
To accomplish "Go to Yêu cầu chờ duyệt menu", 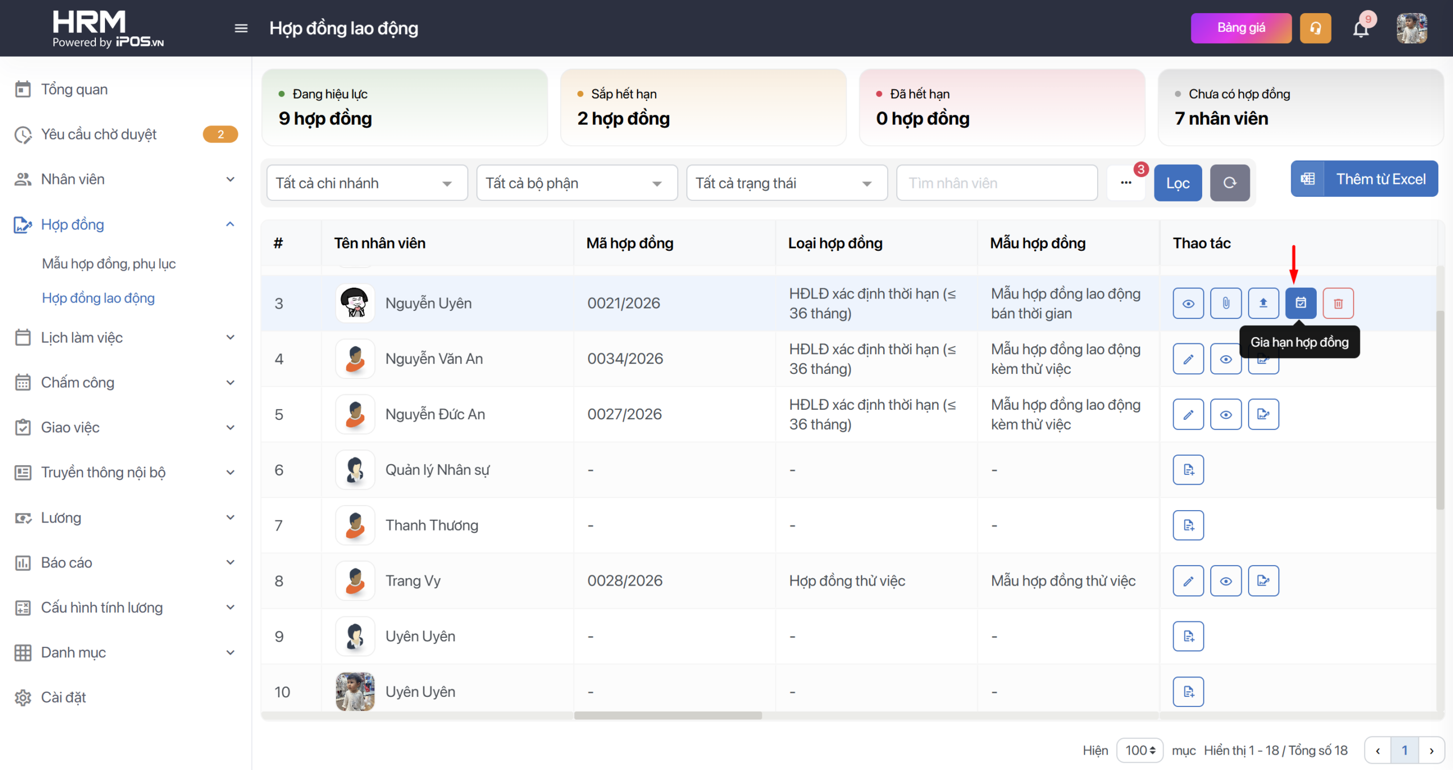I will [99, 134].
